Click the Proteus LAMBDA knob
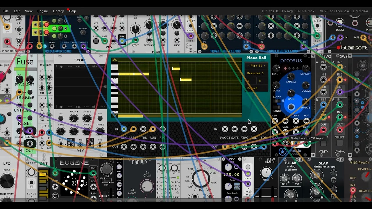The height and width of the screenshot is (209, 372). click(x=291, y=77)
